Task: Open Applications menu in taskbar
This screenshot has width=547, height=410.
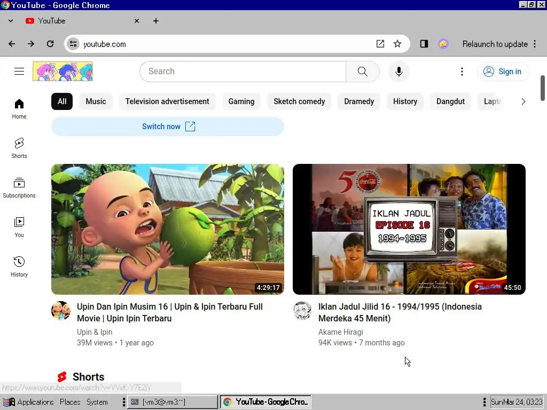Action: tap(28, 402)
